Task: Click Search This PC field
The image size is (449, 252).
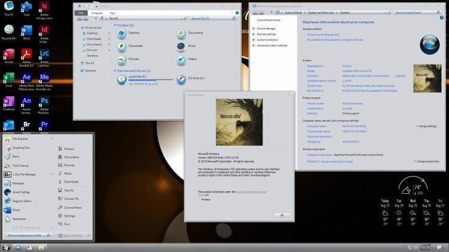Action: [212, 19]
